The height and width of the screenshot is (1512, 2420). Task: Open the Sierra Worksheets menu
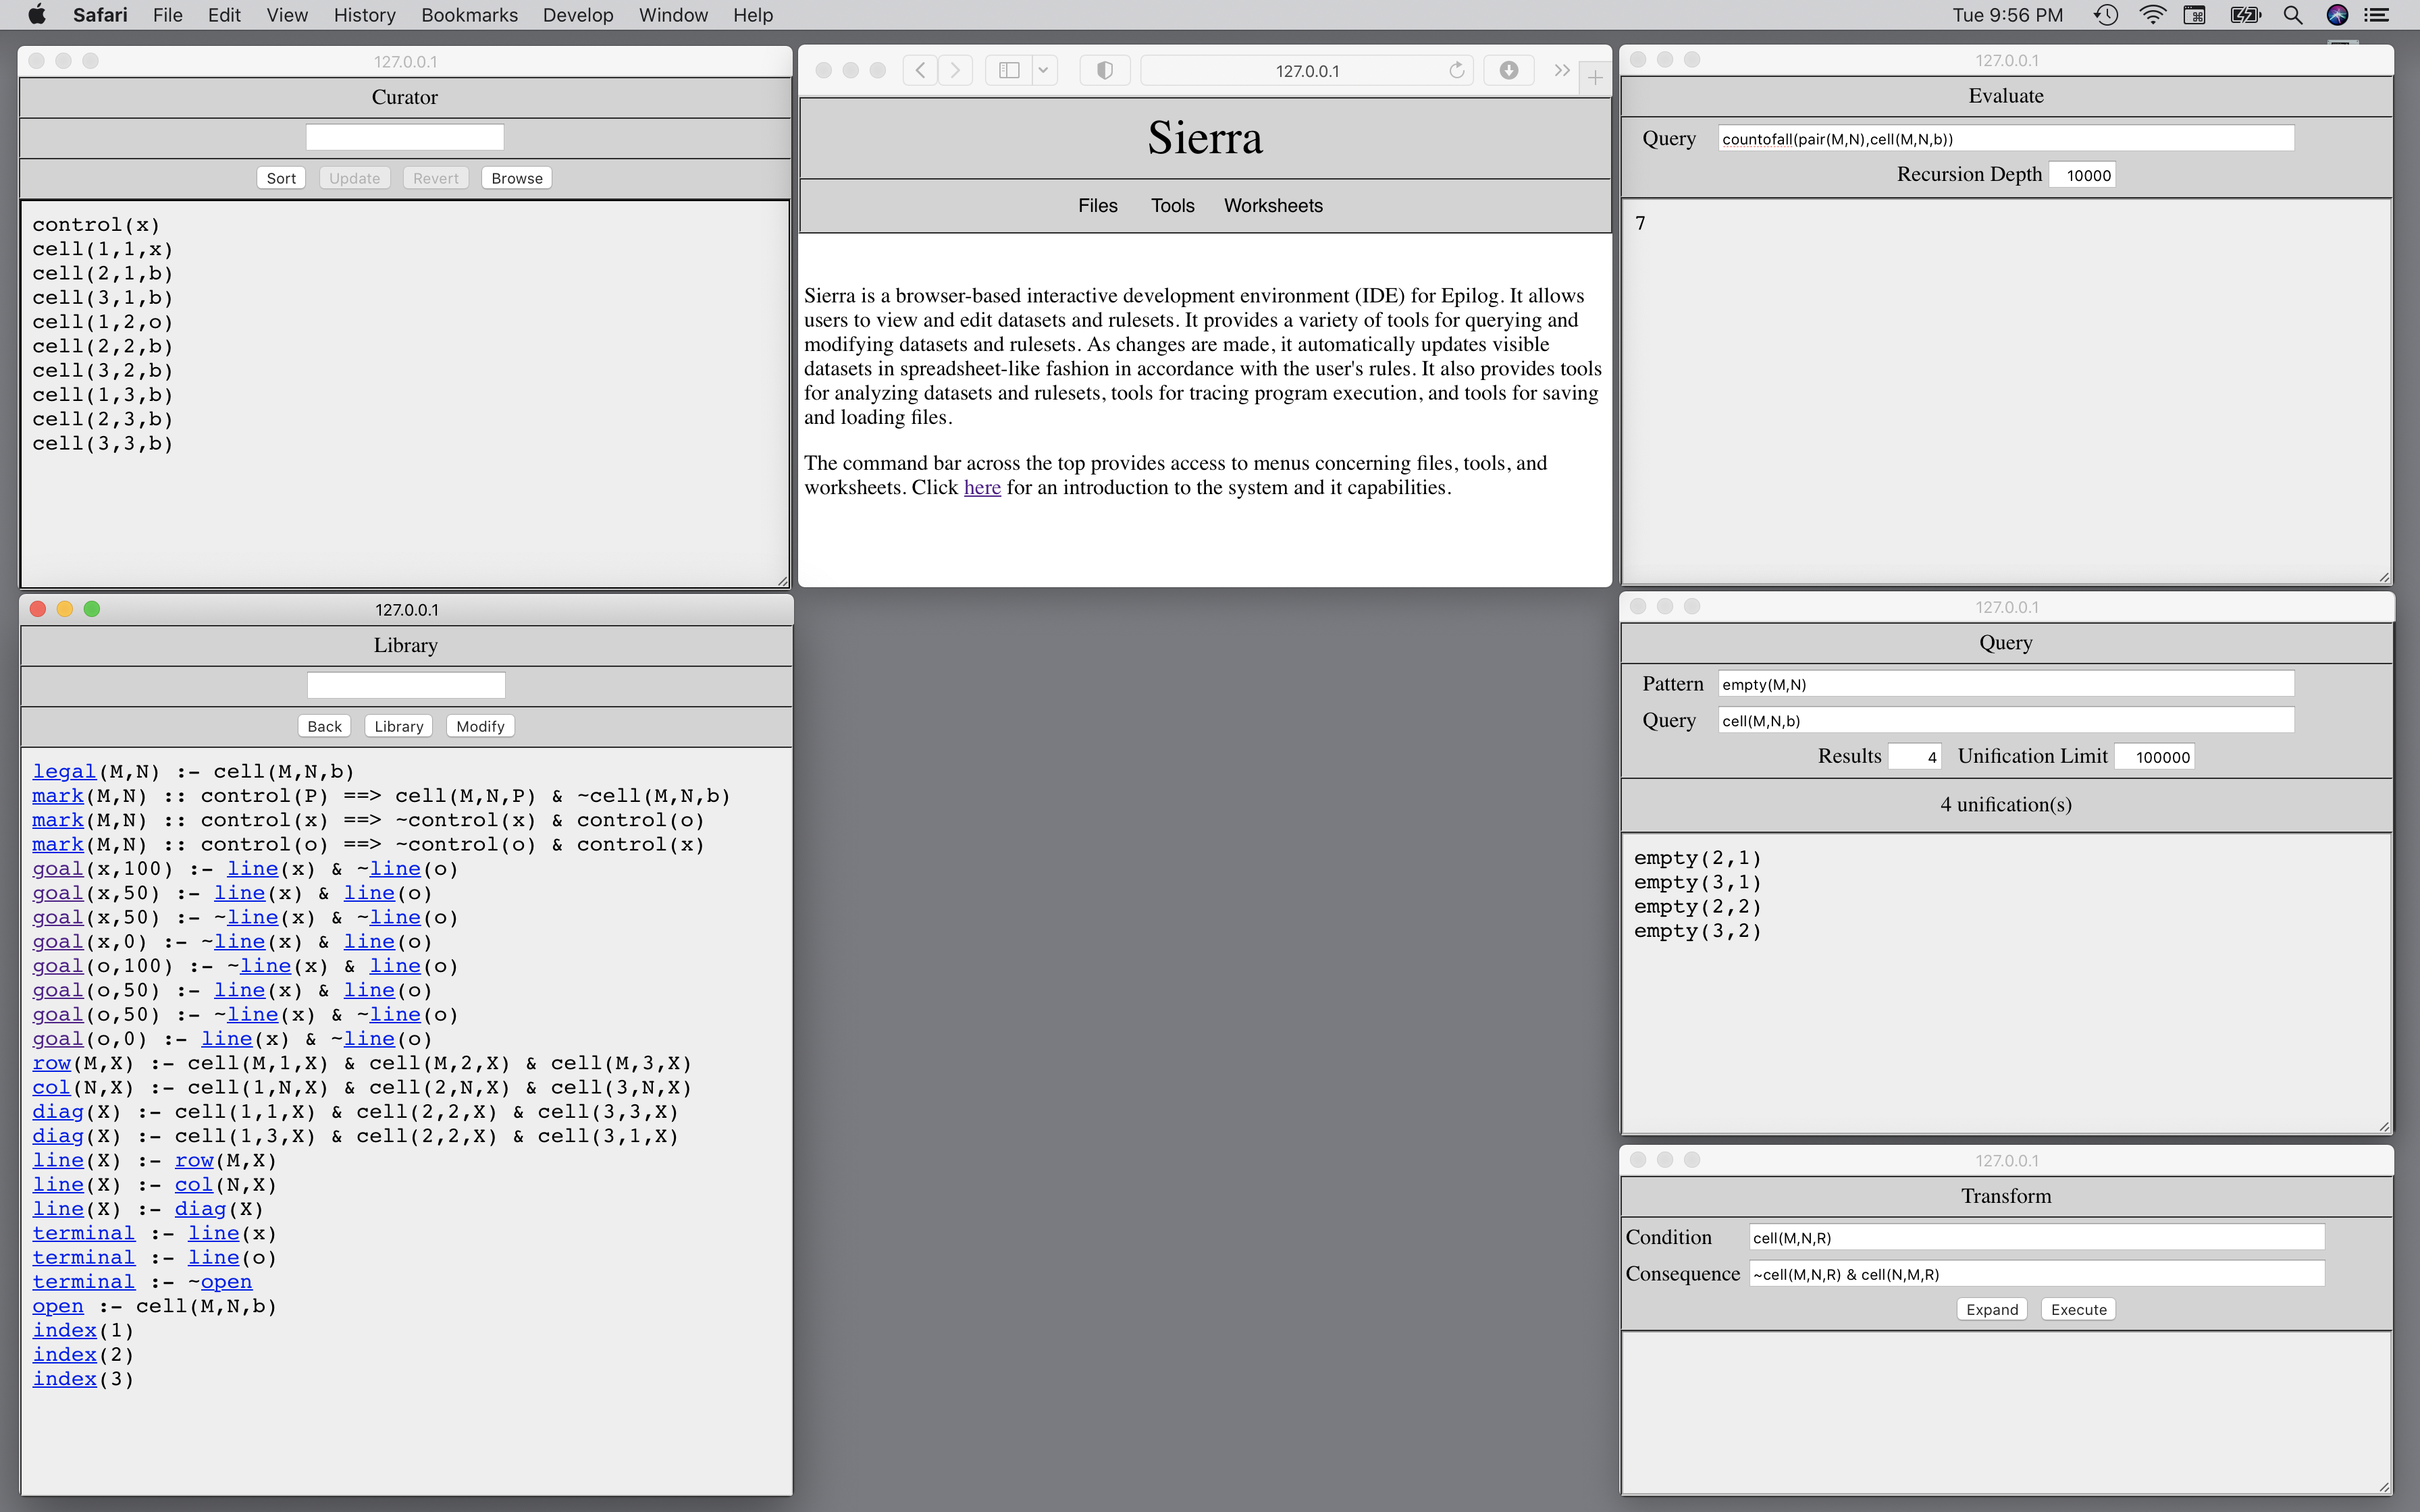[x=1272, y=205]
